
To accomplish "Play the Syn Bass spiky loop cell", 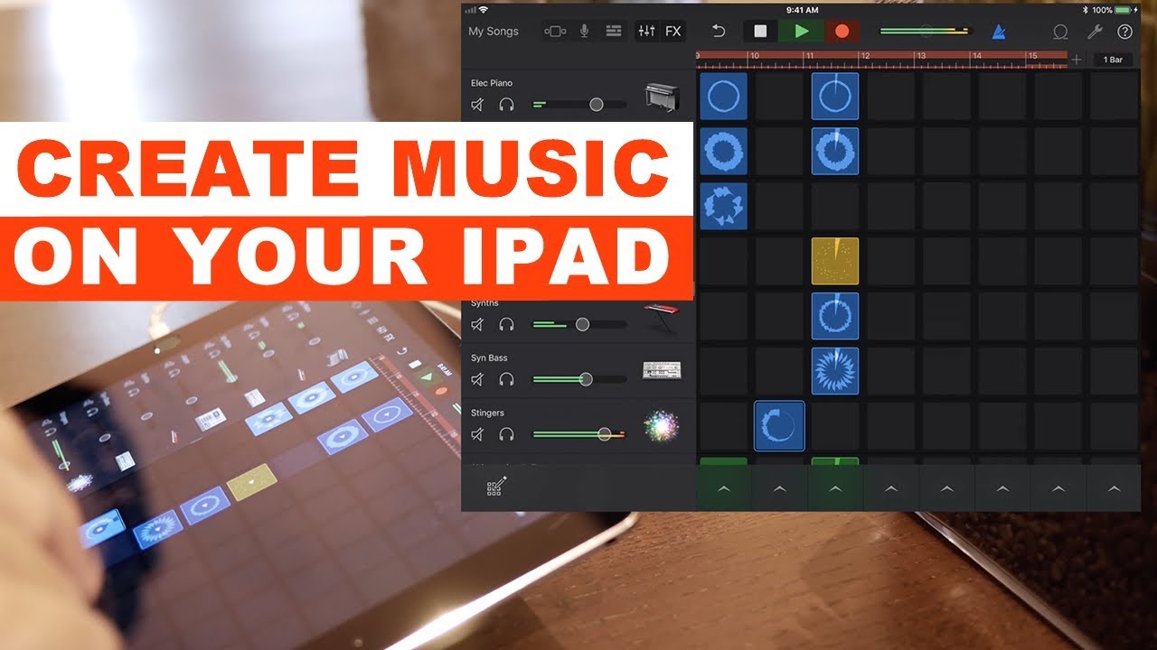I will (835, 371).
